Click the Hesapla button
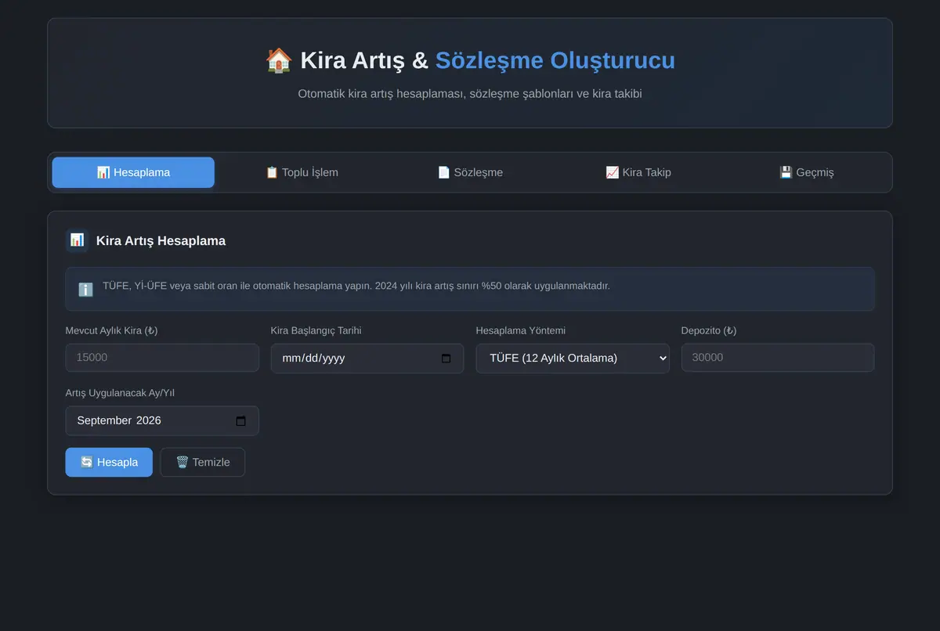This screenshot has height=631, width=940. (109, 462)
